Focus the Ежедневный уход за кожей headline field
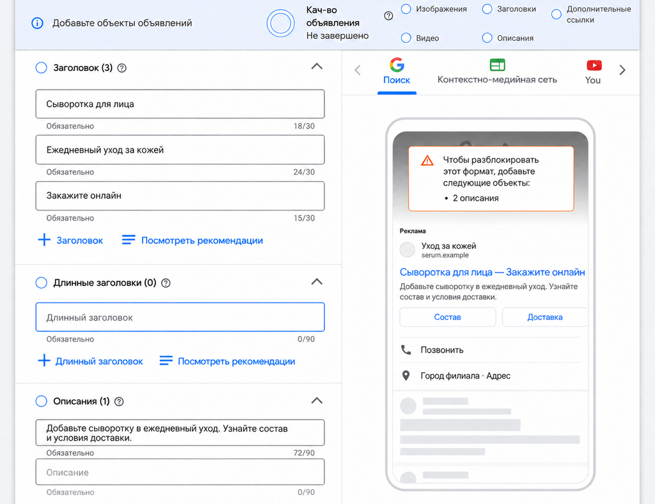Image resolution: width=655 pixels, height=504 pixels. 180,150
